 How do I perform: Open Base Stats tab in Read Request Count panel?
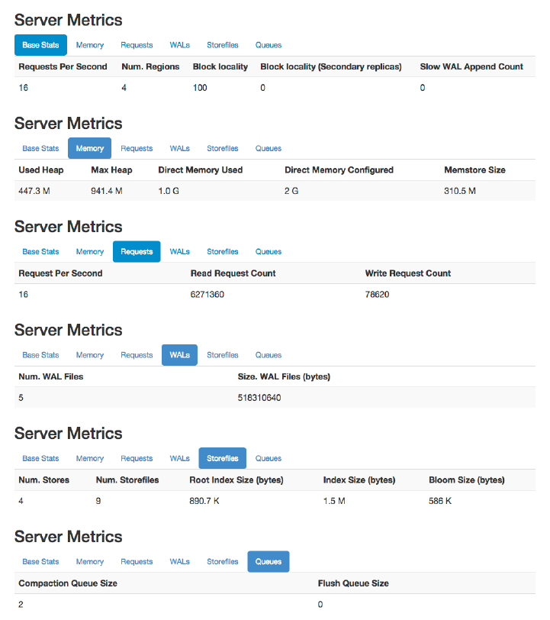coord(40,251)
